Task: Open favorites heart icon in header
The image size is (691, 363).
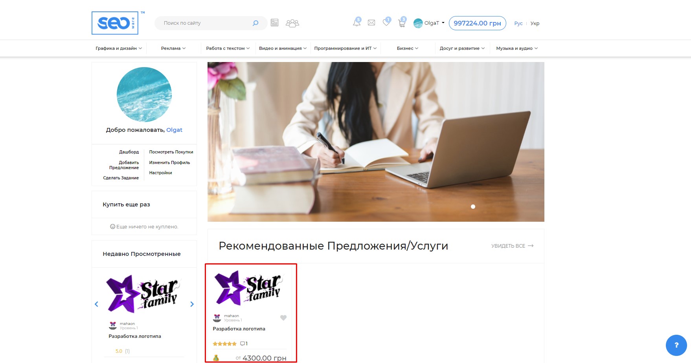Action: [386, 23]
